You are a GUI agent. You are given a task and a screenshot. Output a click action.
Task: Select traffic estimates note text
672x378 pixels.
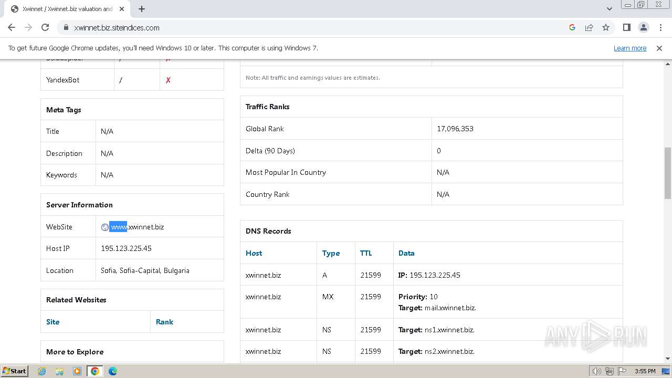(x=313, y=78)
